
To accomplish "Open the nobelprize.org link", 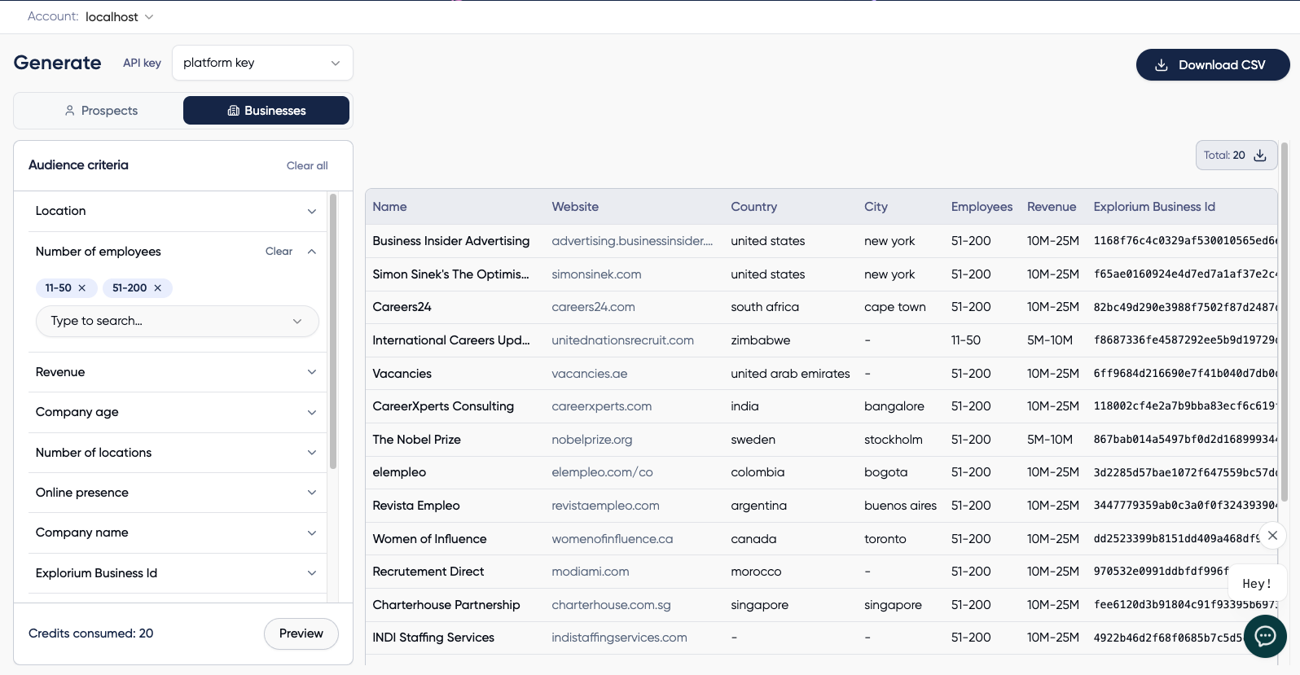I will (591, 440).
